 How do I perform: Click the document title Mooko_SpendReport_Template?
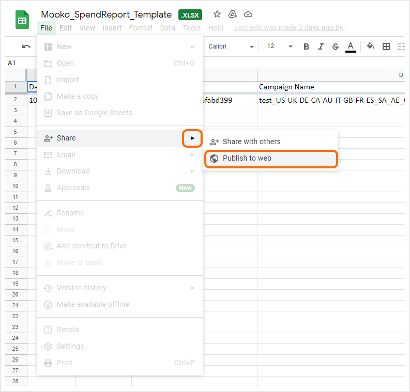107,14
